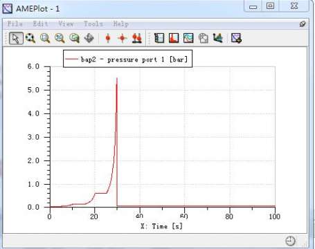This screenshot has width=315, height=249.
Task: Select the arrow pointer tool
Action: [x=16, y=38]
